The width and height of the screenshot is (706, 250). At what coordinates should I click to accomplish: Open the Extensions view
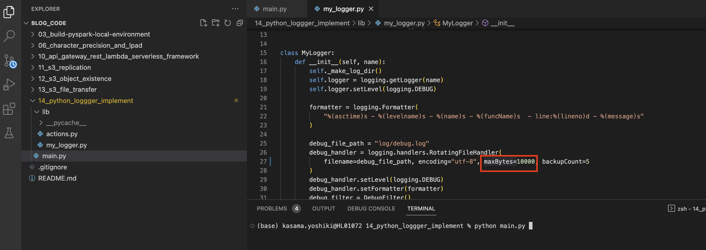(9, 109)
